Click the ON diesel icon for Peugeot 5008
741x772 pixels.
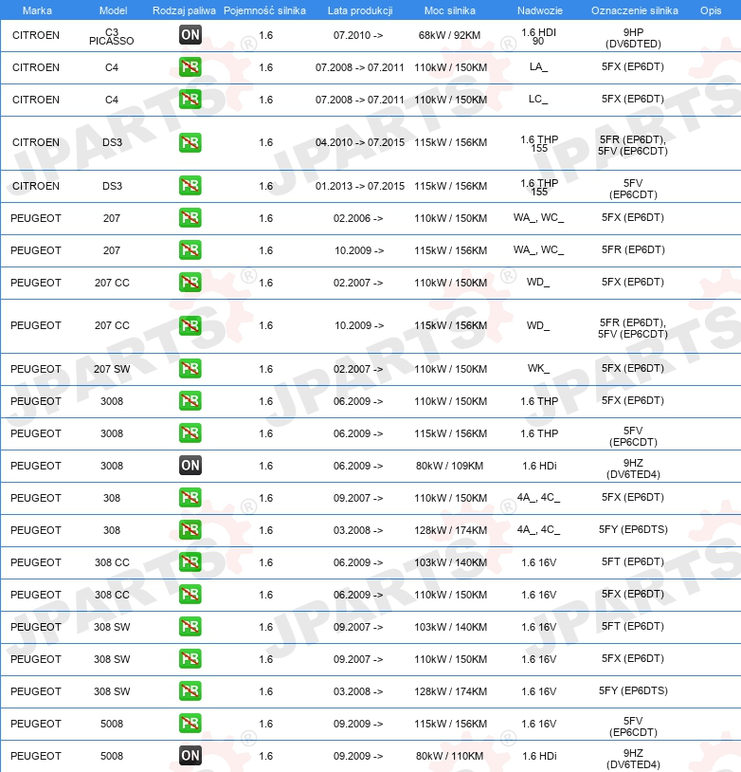point(190,755)
